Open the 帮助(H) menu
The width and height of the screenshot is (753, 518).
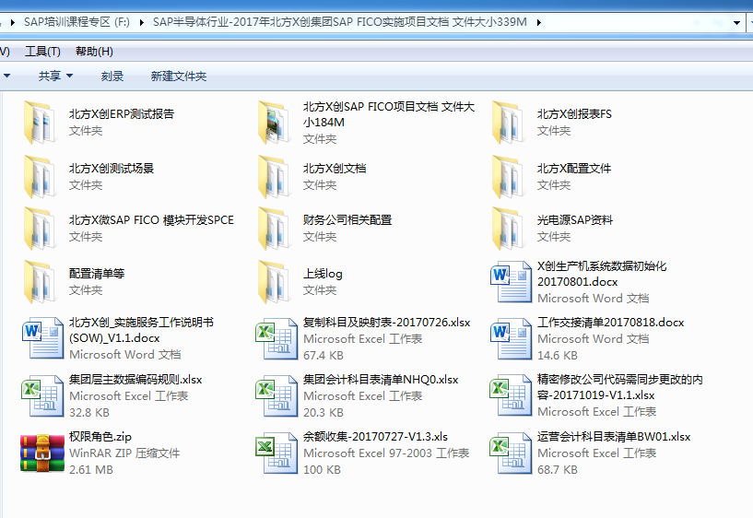point(94,52)
